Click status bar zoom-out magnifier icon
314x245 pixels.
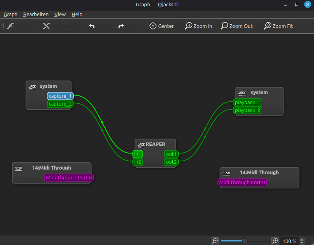(x=215, y=241)
